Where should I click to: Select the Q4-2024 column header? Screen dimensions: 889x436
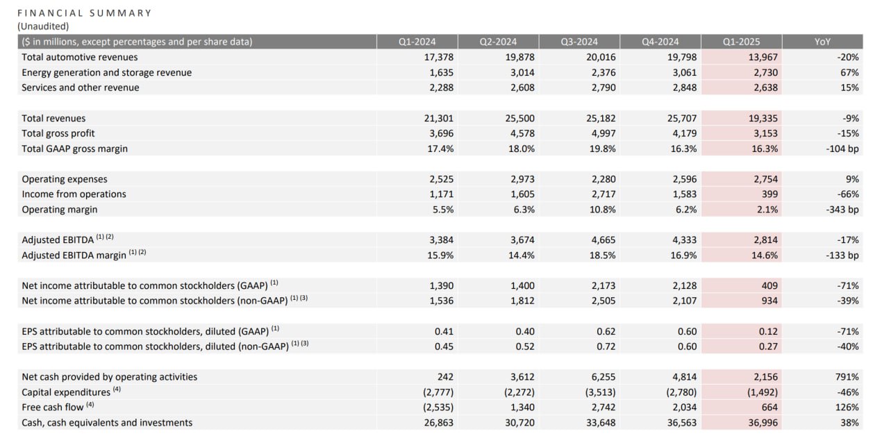click(660, 42)
